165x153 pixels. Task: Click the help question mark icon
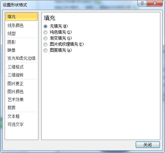click(x=142, y=3)
